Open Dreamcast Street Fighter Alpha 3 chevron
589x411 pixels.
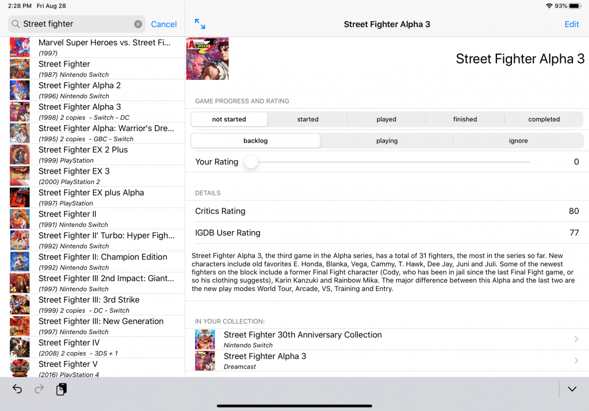pos(576,361)
